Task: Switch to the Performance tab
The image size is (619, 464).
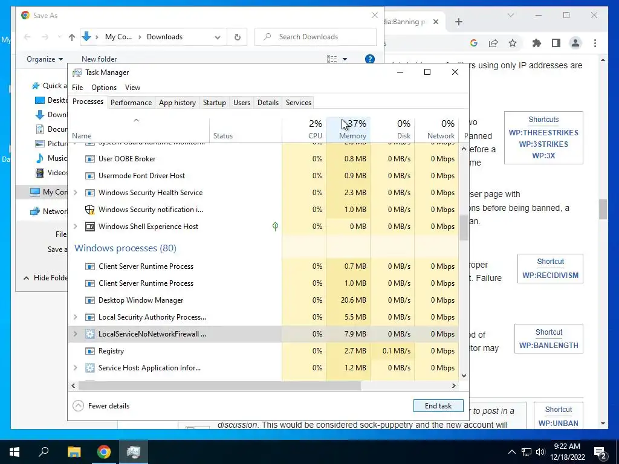Action: tap(131, 103)
